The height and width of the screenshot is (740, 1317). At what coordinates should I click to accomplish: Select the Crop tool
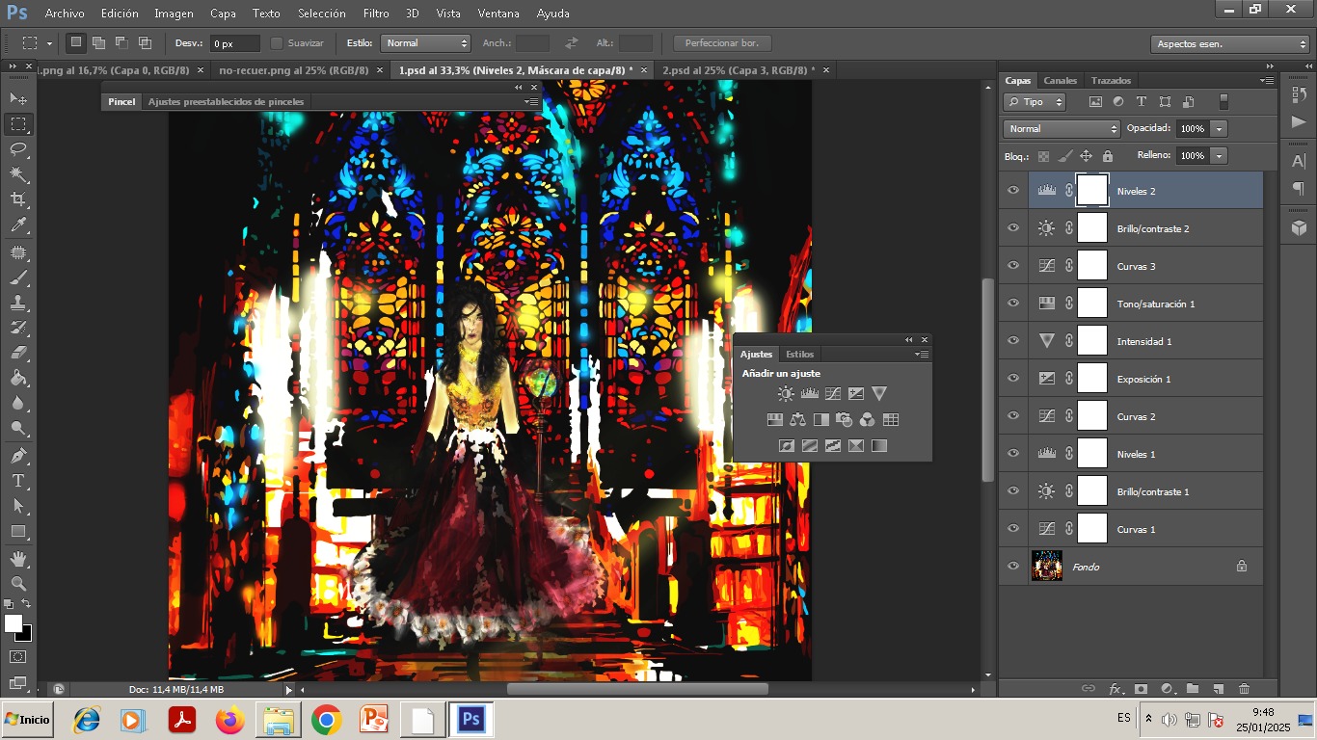coord(18,199)
